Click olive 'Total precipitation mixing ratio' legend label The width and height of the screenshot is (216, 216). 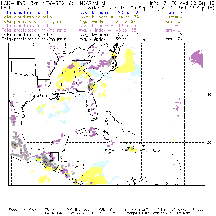(x=34, y=21)
